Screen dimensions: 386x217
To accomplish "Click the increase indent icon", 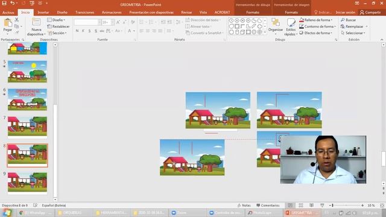I will tap(169, 22).
